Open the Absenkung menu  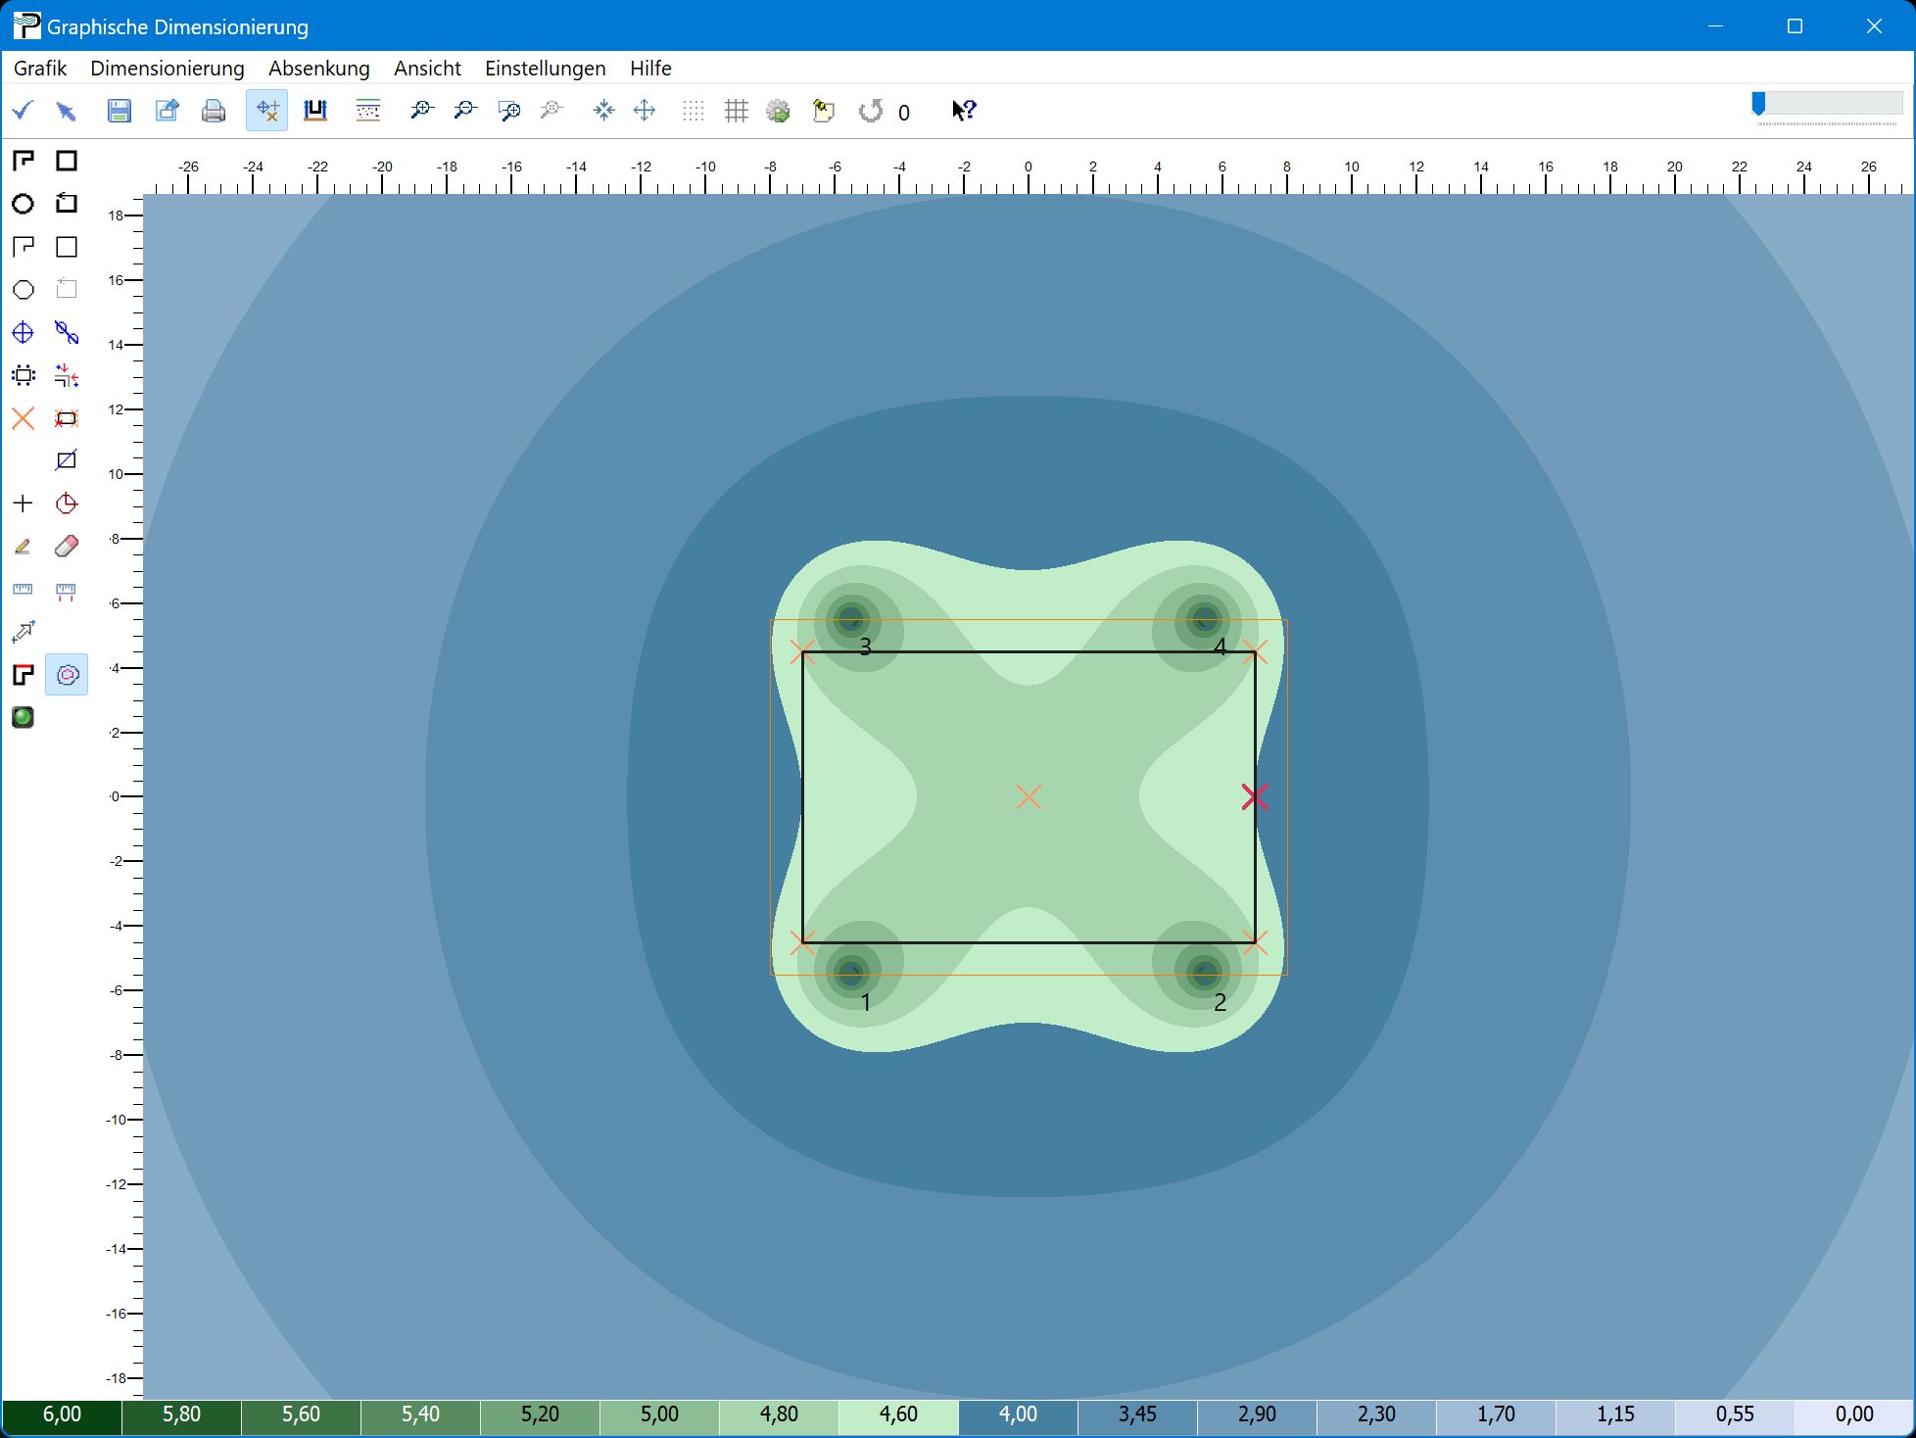pyautogui.click(x=318, y=69)
